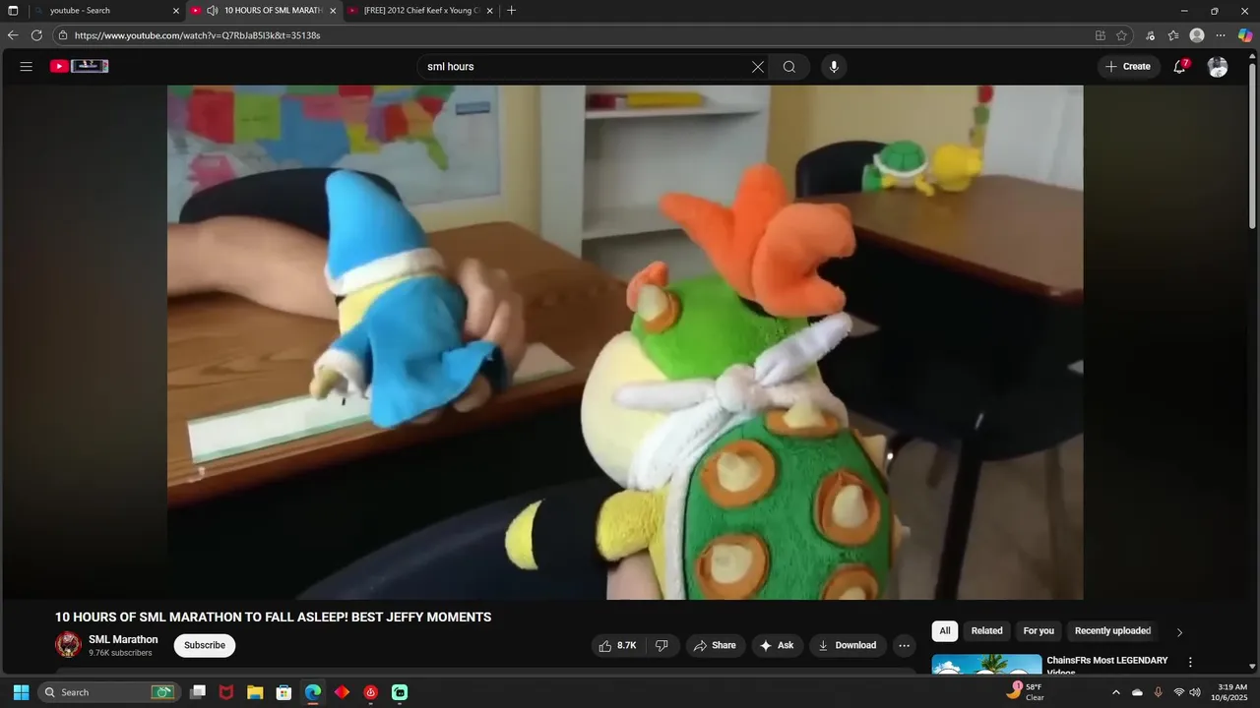Image resolution: width=1260 pixels, height=708 pixels.
Task: Mute the 10 HOURS OF SML tab audio
Action: (x=212, y=11)
